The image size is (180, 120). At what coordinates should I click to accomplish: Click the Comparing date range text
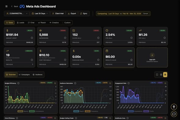tap(119, 13)
